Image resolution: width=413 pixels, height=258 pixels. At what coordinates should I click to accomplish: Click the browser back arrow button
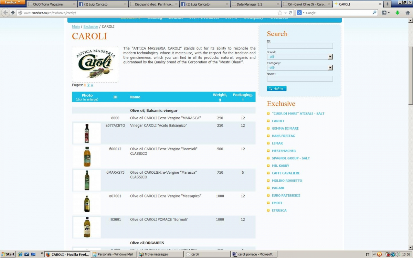tap(6, 13)
